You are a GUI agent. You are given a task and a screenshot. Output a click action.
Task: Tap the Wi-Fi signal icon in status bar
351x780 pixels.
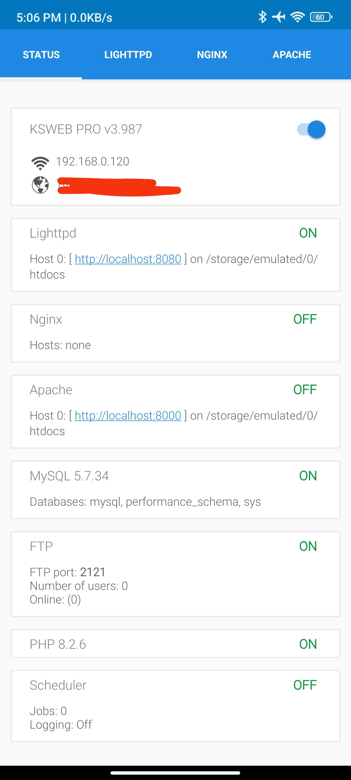[x=297, y=17]
